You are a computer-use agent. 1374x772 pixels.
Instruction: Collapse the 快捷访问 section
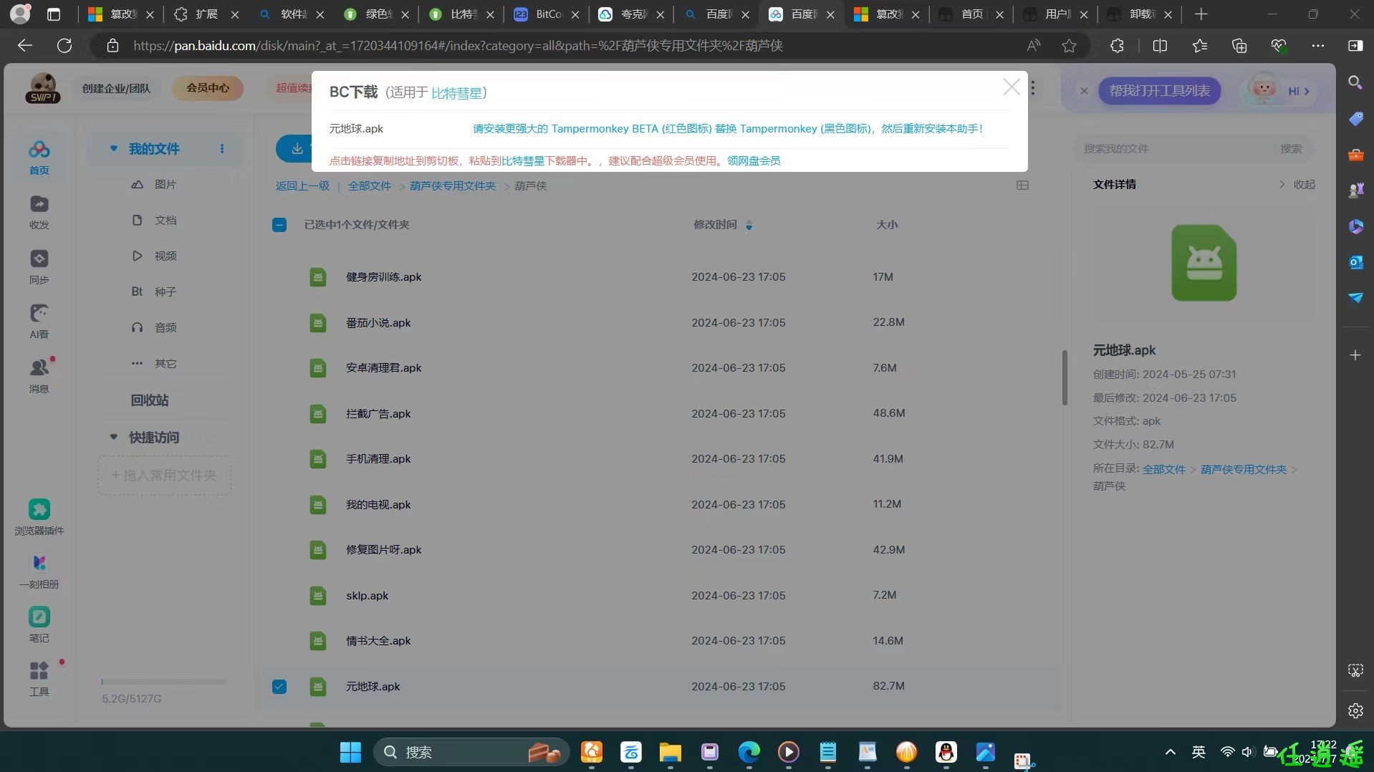[x=113, y=437]
